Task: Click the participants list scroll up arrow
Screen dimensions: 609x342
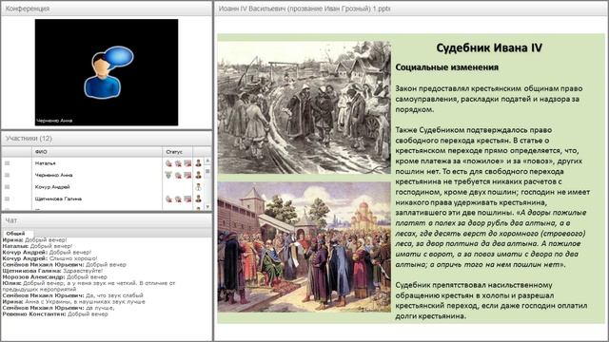Action: pos(207,161)
